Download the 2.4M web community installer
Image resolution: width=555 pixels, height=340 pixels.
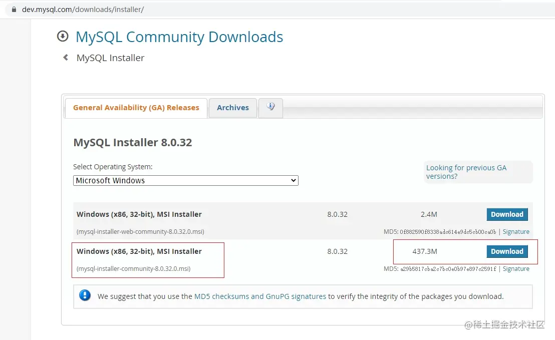pyautogui.click(x=507, y=214)
